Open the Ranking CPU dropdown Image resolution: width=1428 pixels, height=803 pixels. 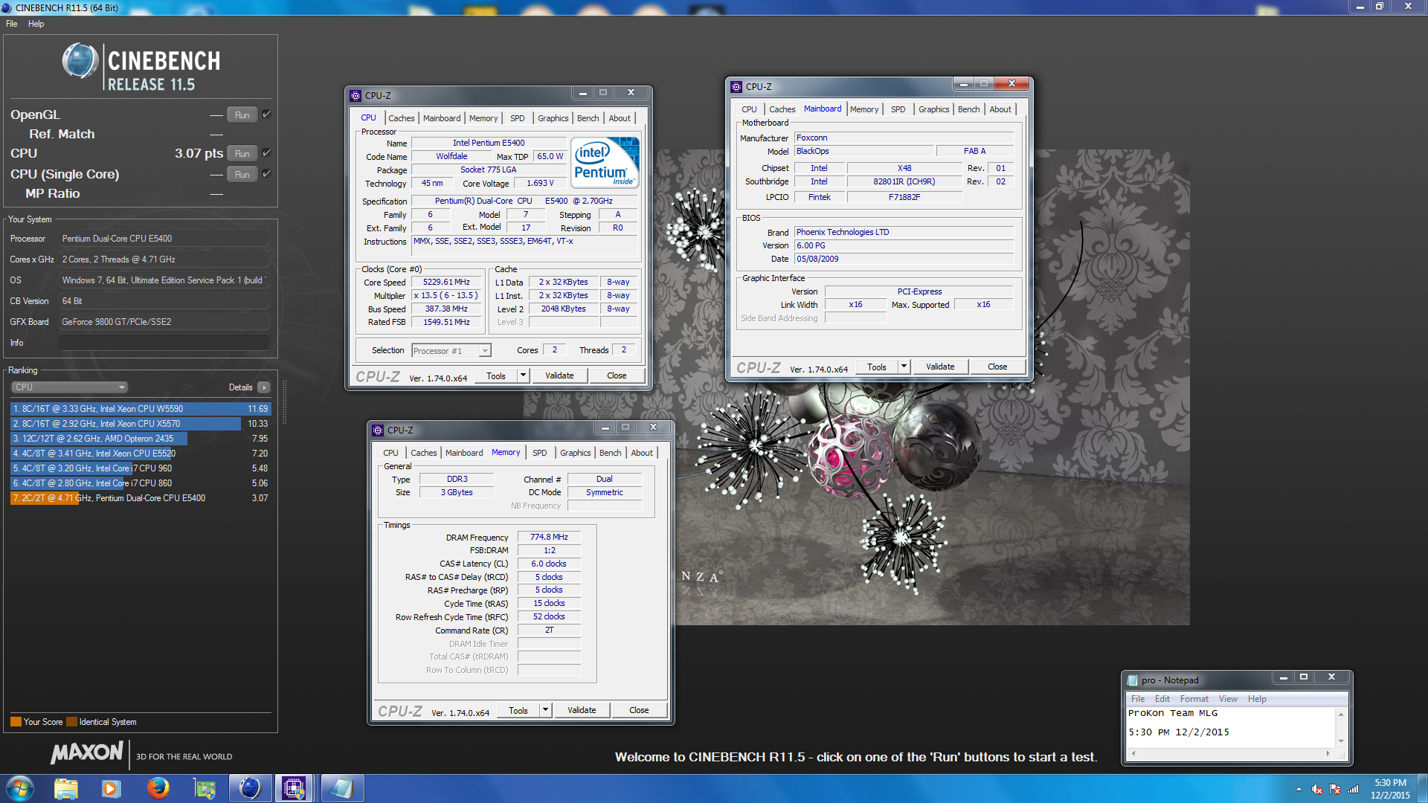[x=70, y=387]
